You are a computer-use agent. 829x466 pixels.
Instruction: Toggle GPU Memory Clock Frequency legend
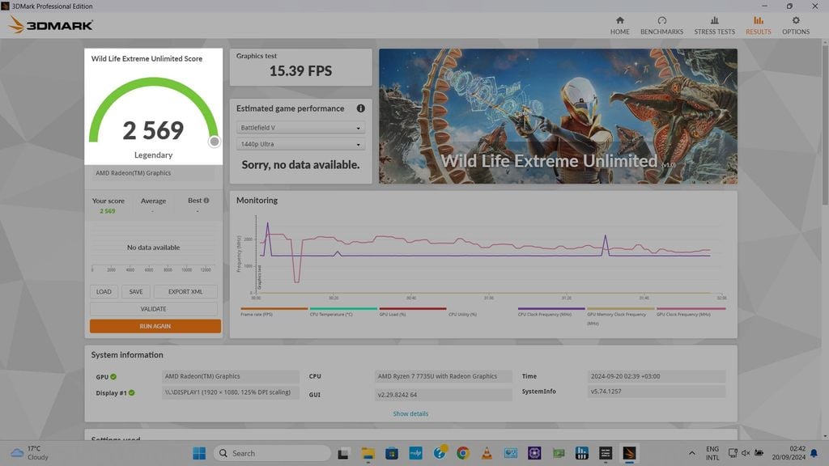click(620, 316)
